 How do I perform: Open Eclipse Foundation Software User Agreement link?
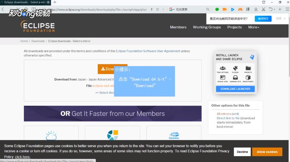tap(148, 51)
